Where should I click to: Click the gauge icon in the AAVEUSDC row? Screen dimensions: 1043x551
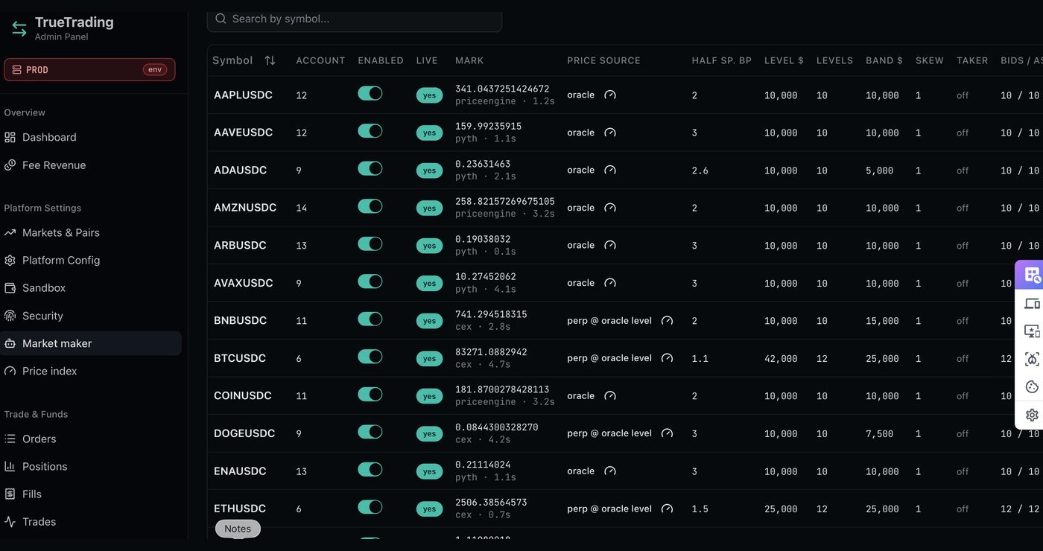pyautogui.click(x=610, y=133)
